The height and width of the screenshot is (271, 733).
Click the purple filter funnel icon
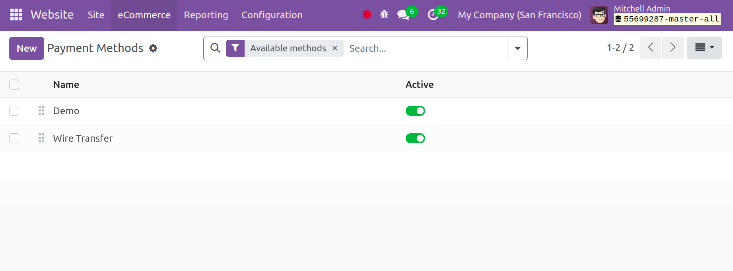(x=235, y=48)
